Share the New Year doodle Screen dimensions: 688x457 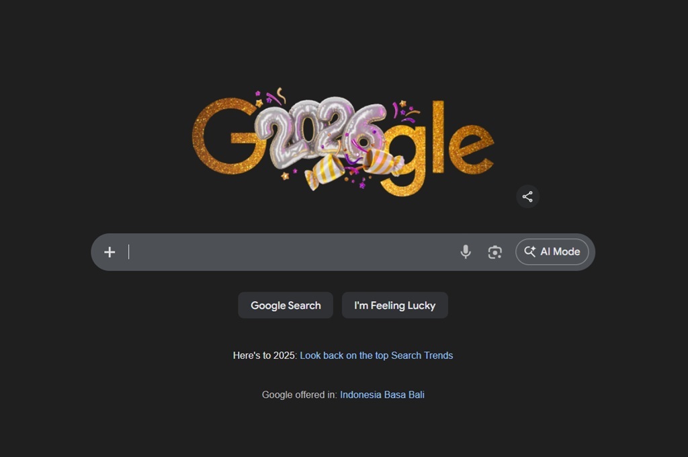(x=527, y=196)
